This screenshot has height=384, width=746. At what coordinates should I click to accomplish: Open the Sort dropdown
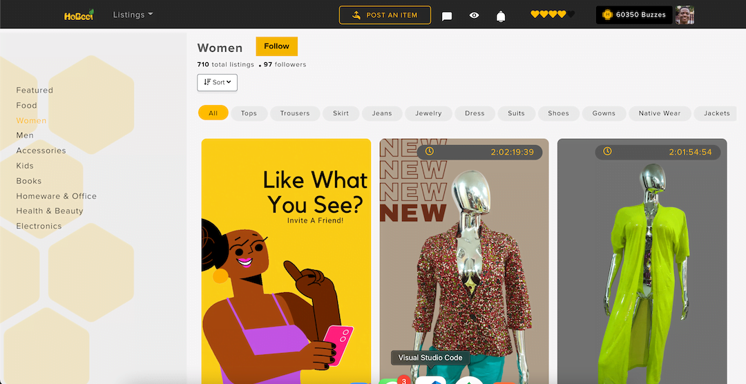217,82
